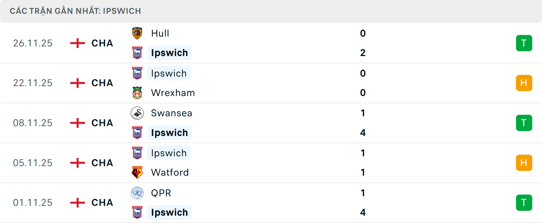The height and width of the screenshot is (223, 542).
Task: Expand details for the Watford match row
Action: (271, 163)
